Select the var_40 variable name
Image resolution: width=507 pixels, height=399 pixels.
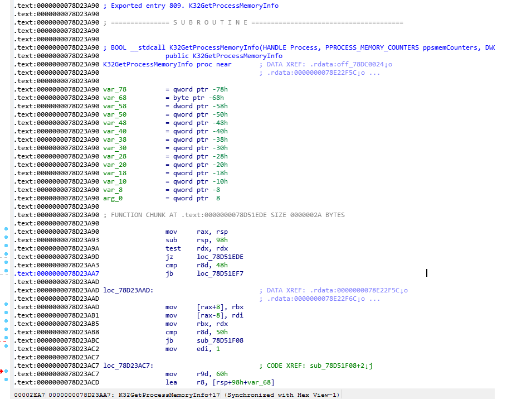(115, 132)
